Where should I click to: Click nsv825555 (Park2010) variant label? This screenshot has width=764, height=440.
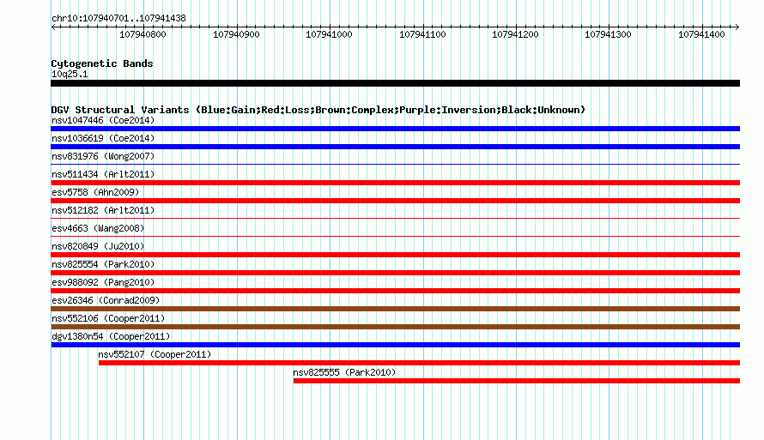tap(344, 372)
